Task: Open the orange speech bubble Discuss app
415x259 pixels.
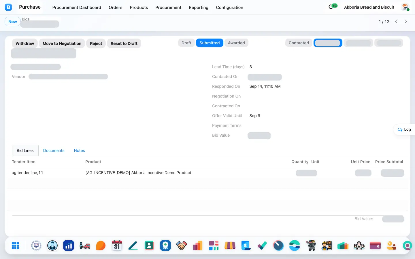Action: pyautogui.click(x=101, y=245)
